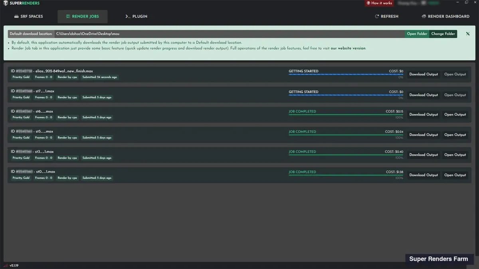Screen dimensions: 479x269
Task: Open Output for st5___.max job
Action: (x=455, y=135)
